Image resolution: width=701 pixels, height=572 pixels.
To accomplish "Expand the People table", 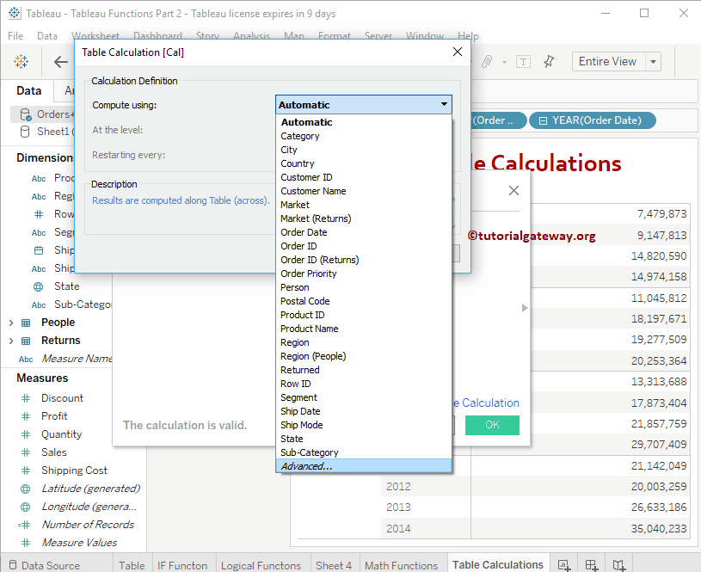I will tap(11, 323).
